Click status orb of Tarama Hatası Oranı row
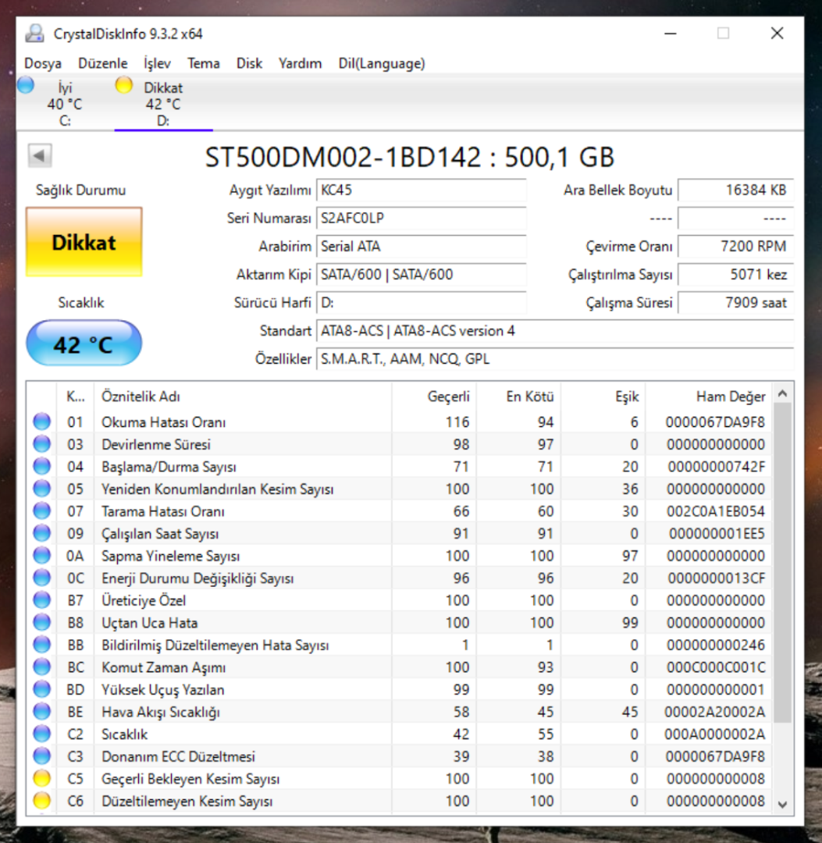This screenshot has width=822, height=843. tap(42, 510)
